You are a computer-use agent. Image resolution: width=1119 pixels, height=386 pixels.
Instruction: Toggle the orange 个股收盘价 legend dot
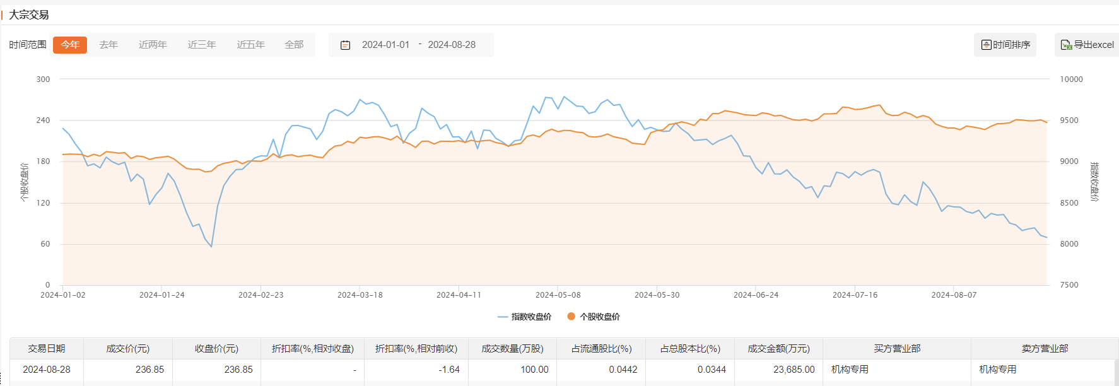(x=571, y=317)
